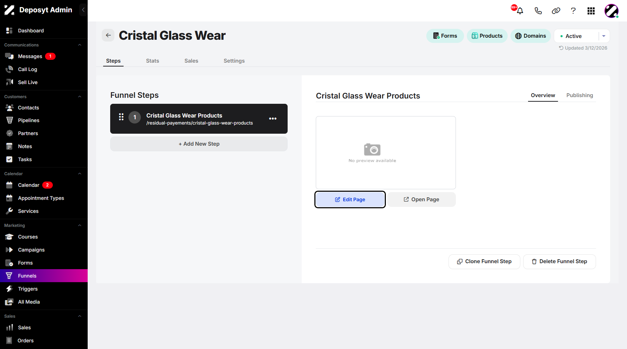
Task: Click the Open Page button
Action: tap(421, 199)
